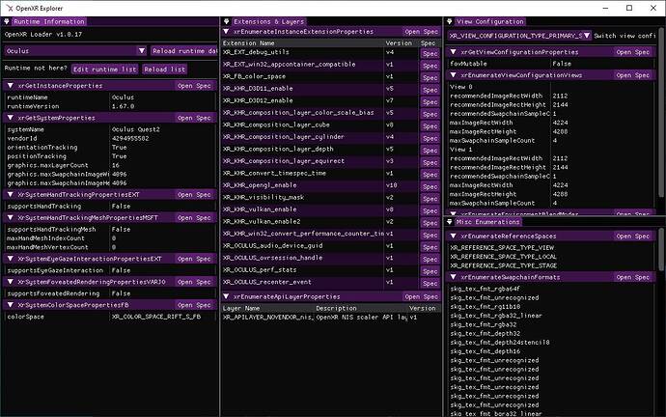Collapse the XrSystemColorSpacePropertiesFB section
The width and height of the screenshot is (666, 417).
point(11,305)
